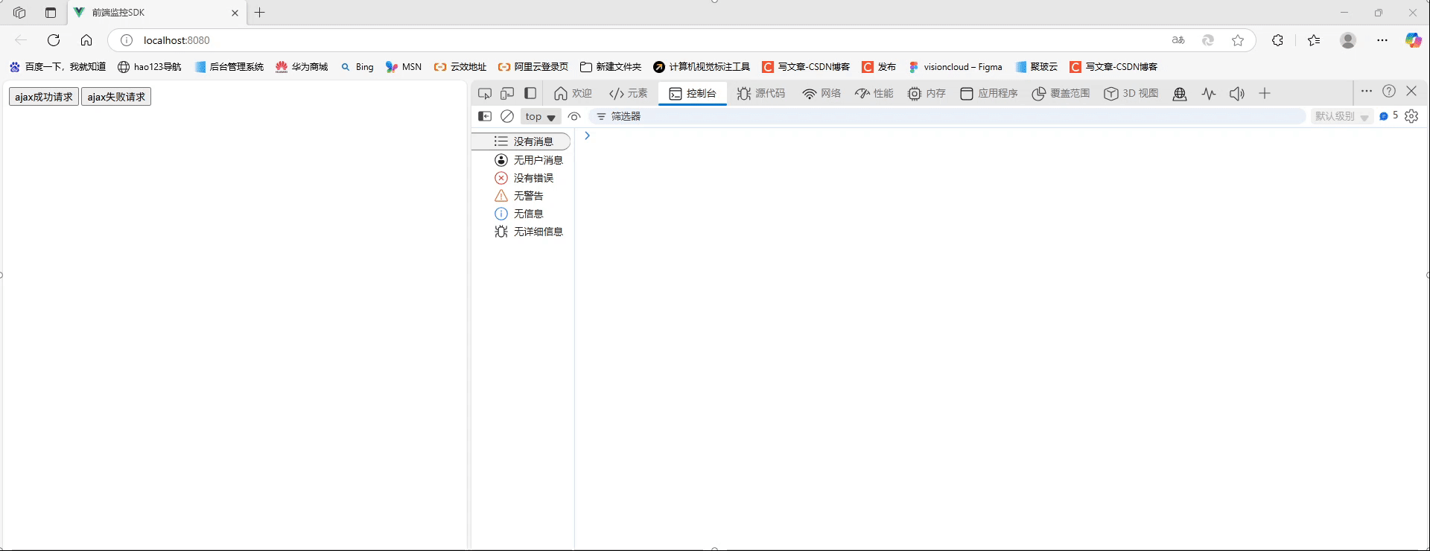Image resolution: width=1430 pixels, height=551 pixels.
Task: Open the 网络 tab
Action: coord(822,93)
